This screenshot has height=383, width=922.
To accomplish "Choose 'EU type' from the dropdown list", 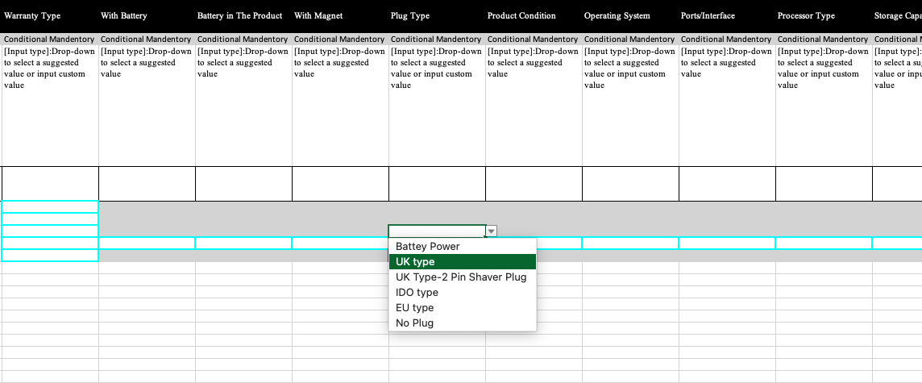I will [x=414, y=308].
